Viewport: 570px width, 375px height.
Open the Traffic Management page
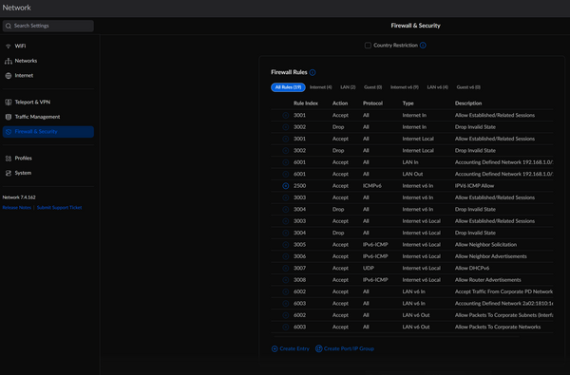click(x=37, y=117)
